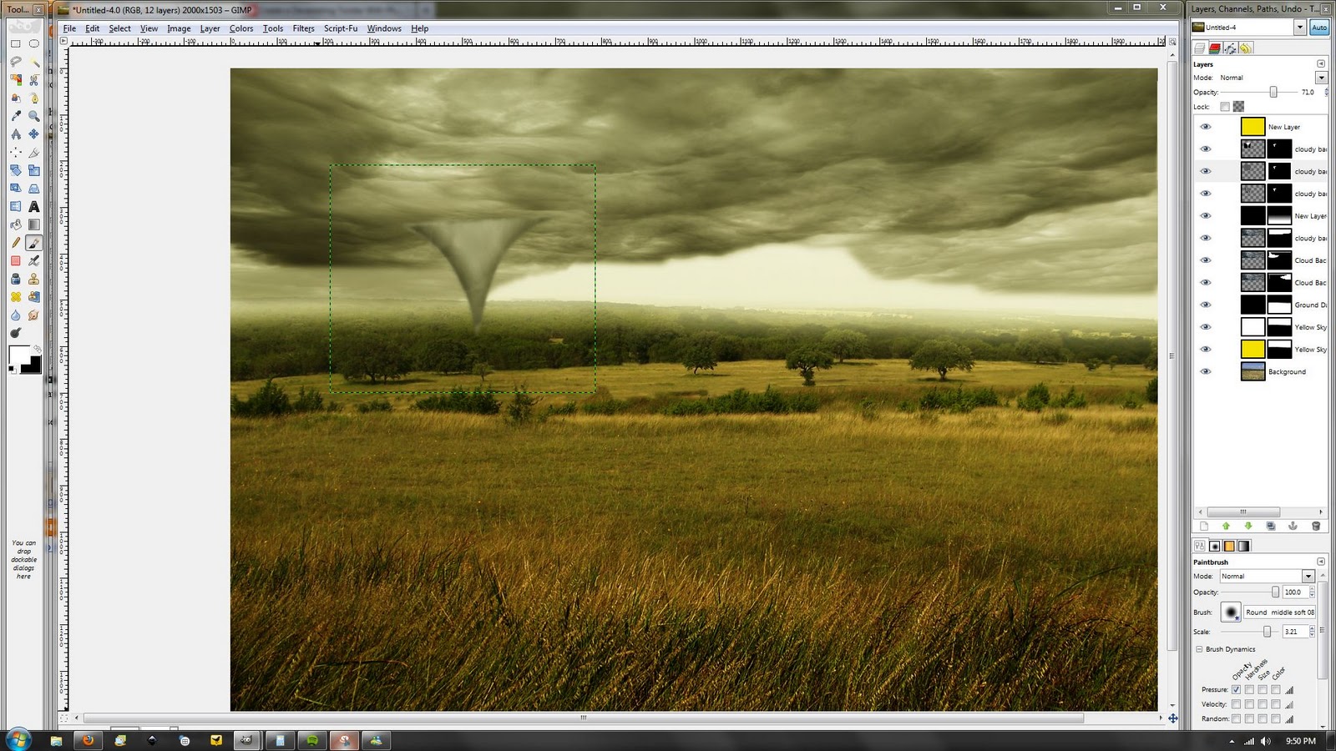The height and width of the screenshot is (751, 1336).
Task: Collapse the Brush Dynamics section
Action: pyautogui.click(x=1198, y=649)
